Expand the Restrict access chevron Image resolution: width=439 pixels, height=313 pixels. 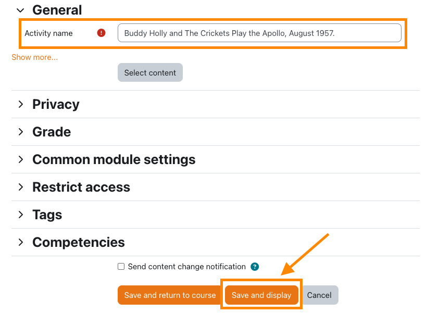pos(21,187)
